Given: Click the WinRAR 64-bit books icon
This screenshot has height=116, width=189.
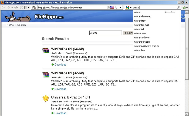Looking at the screenshot, I should point(46,50).
